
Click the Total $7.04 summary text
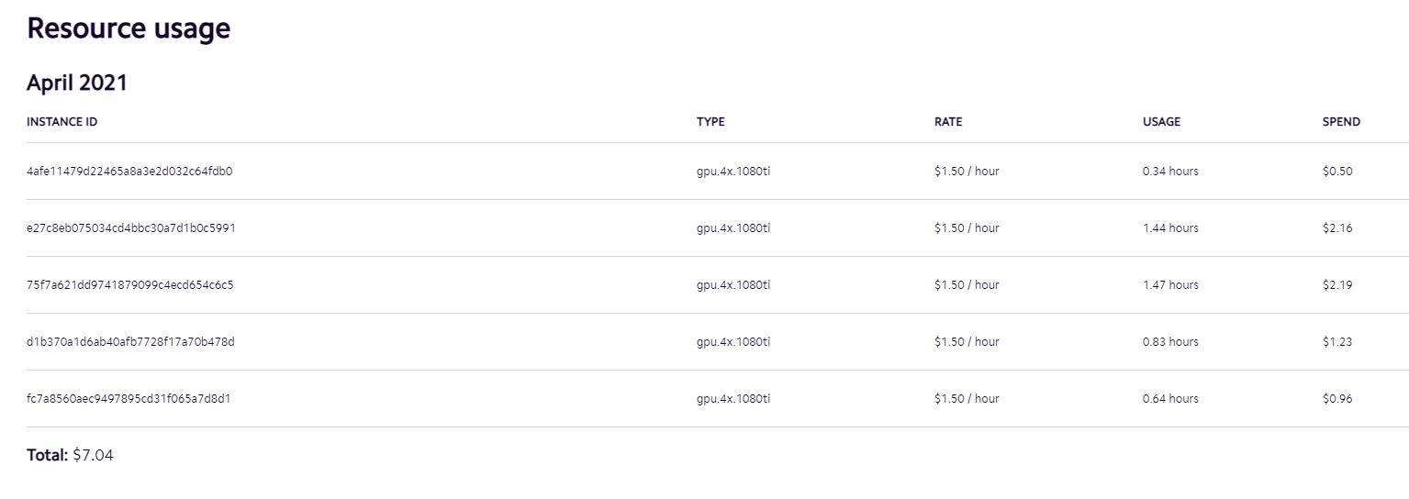[70, 455]
